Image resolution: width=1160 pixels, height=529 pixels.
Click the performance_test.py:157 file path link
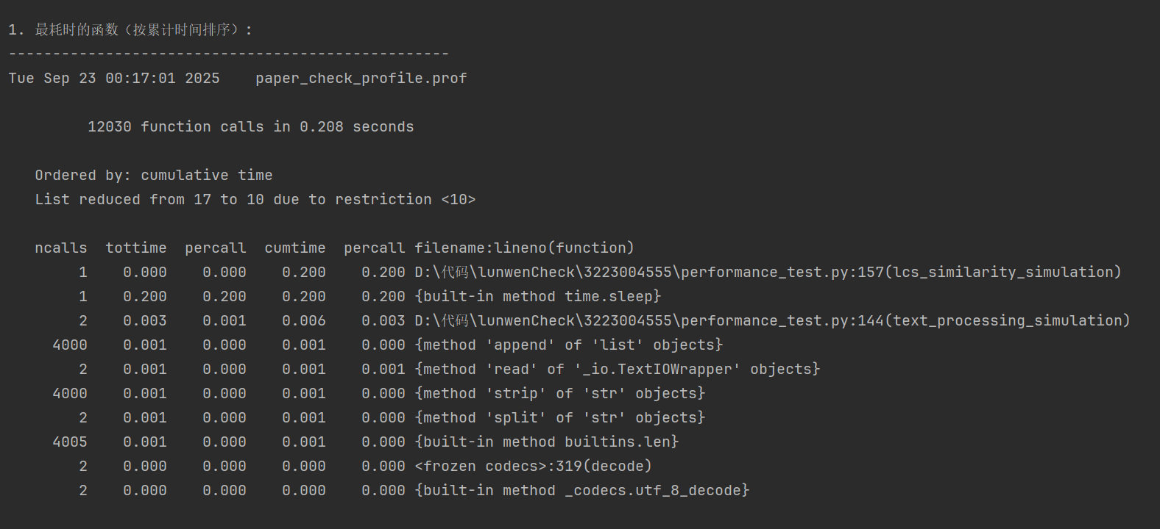[x=768, y=273]
